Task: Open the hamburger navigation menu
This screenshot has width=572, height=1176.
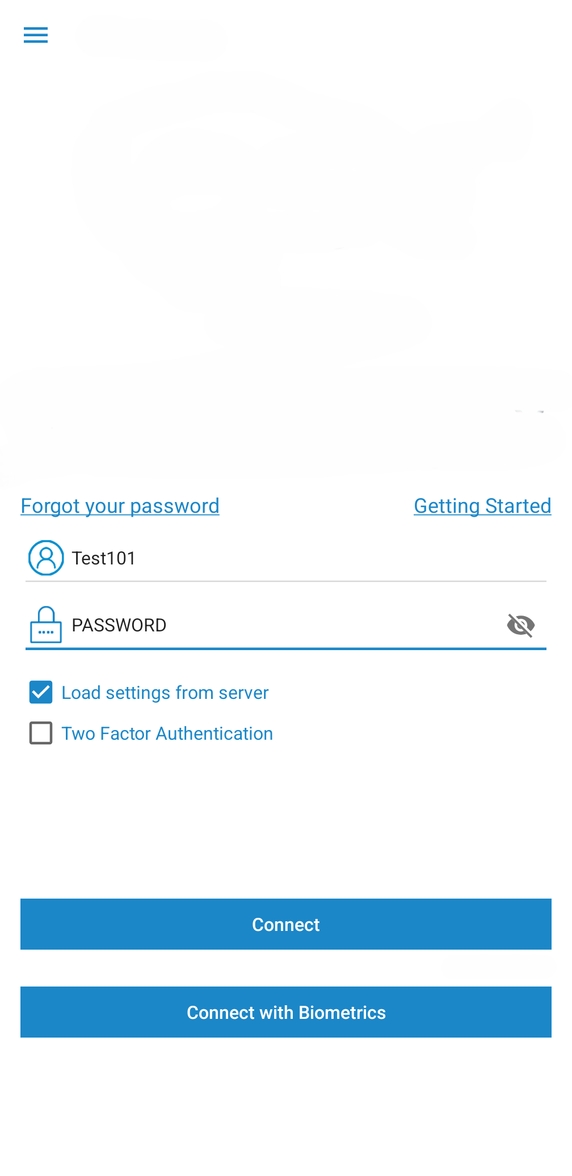Action: point(36,35)
